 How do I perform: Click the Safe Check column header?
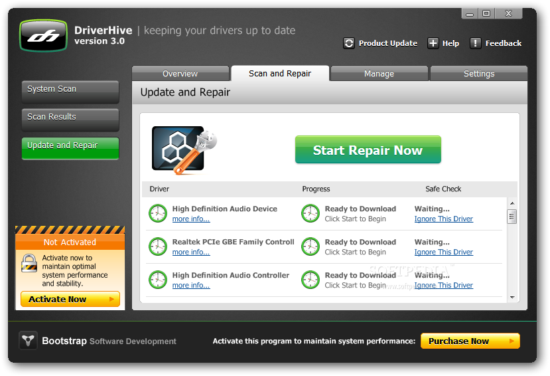443,189
